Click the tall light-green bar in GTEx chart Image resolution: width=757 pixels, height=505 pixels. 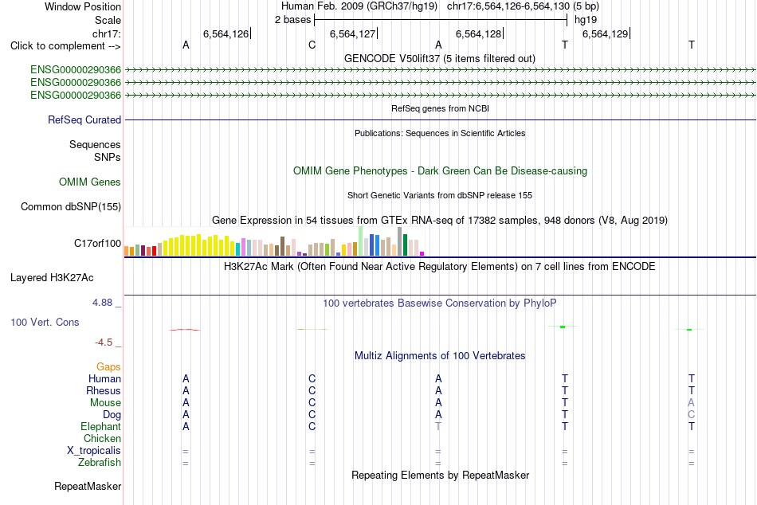pos(361,241)
